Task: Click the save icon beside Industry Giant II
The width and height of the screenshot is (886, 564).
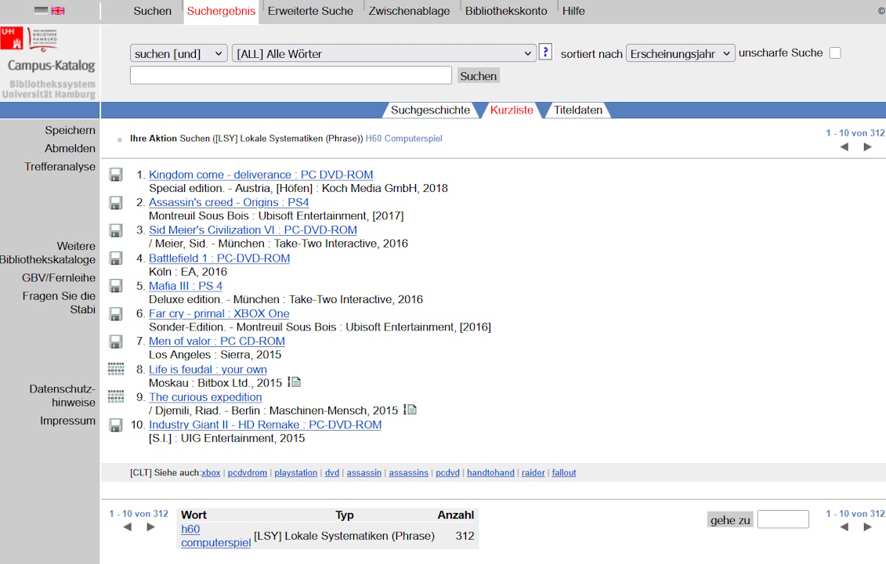Action: click(x=116, y=425)
